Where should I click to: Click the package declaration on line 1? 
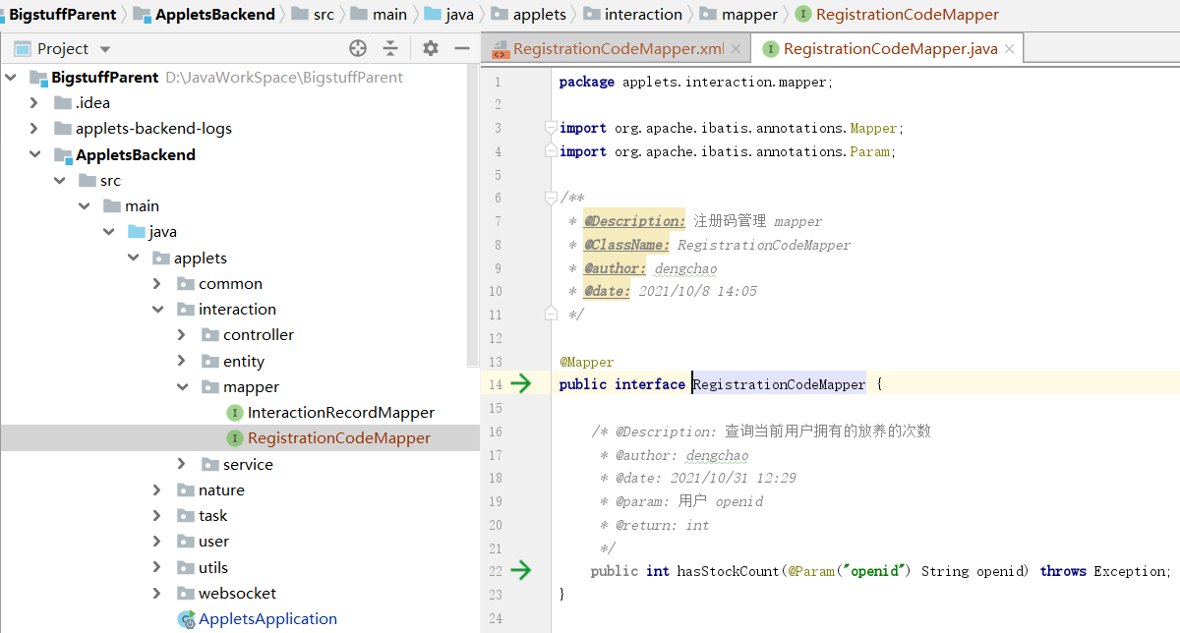[696, 82]
